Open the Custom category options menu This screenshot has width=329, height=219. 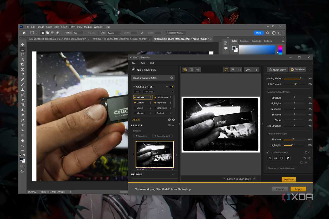pyautogui.click(x=150, y=102)
